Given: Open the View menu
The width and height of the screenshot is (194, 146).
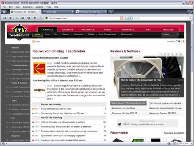Looking at the screenshot, I should (18, 7).
